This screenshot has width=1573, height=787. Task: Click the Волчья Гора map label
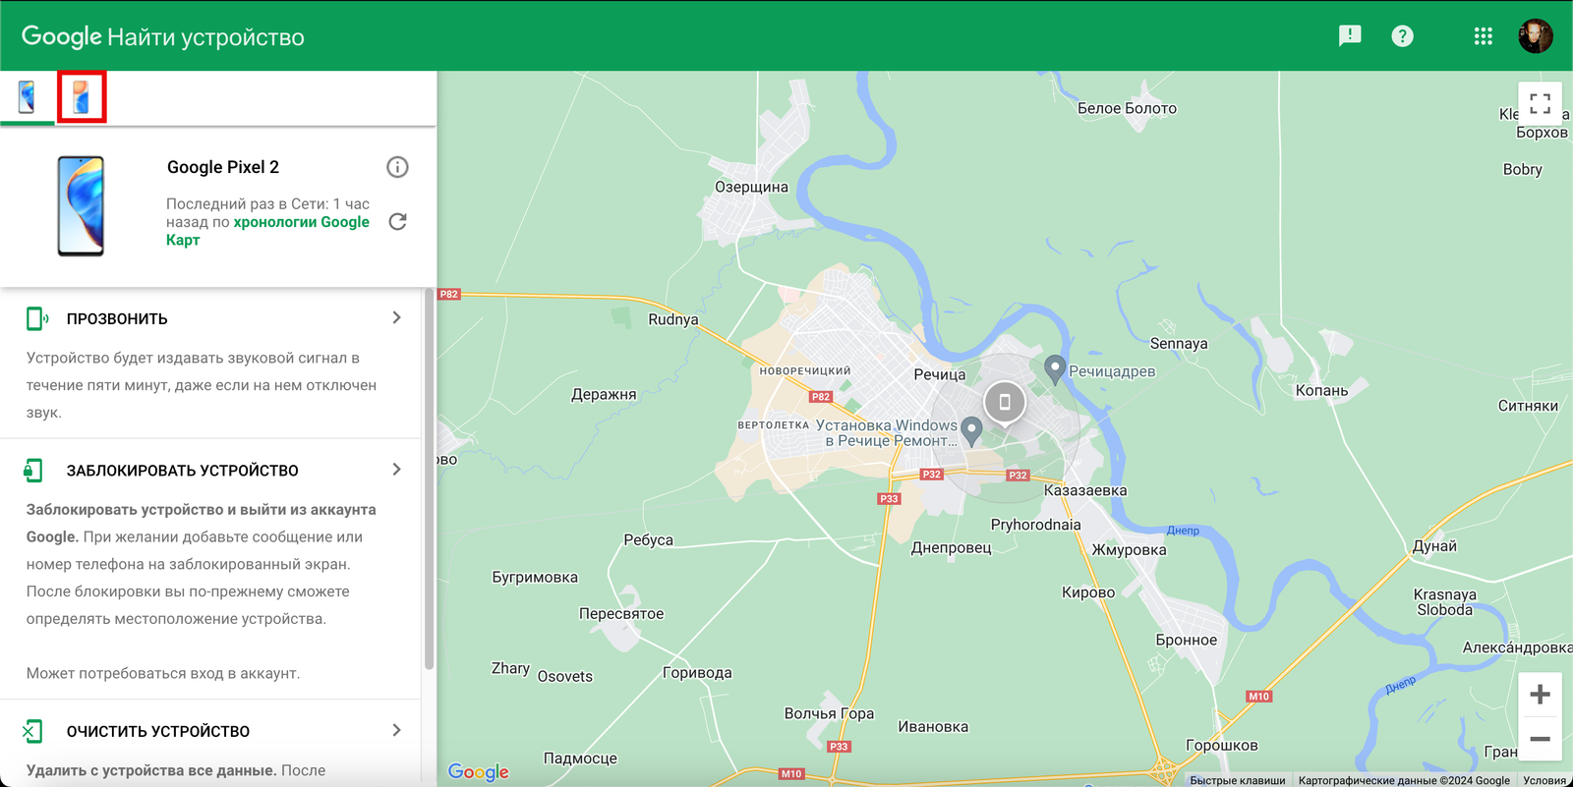pyautogui.click(x=829, y=713)
